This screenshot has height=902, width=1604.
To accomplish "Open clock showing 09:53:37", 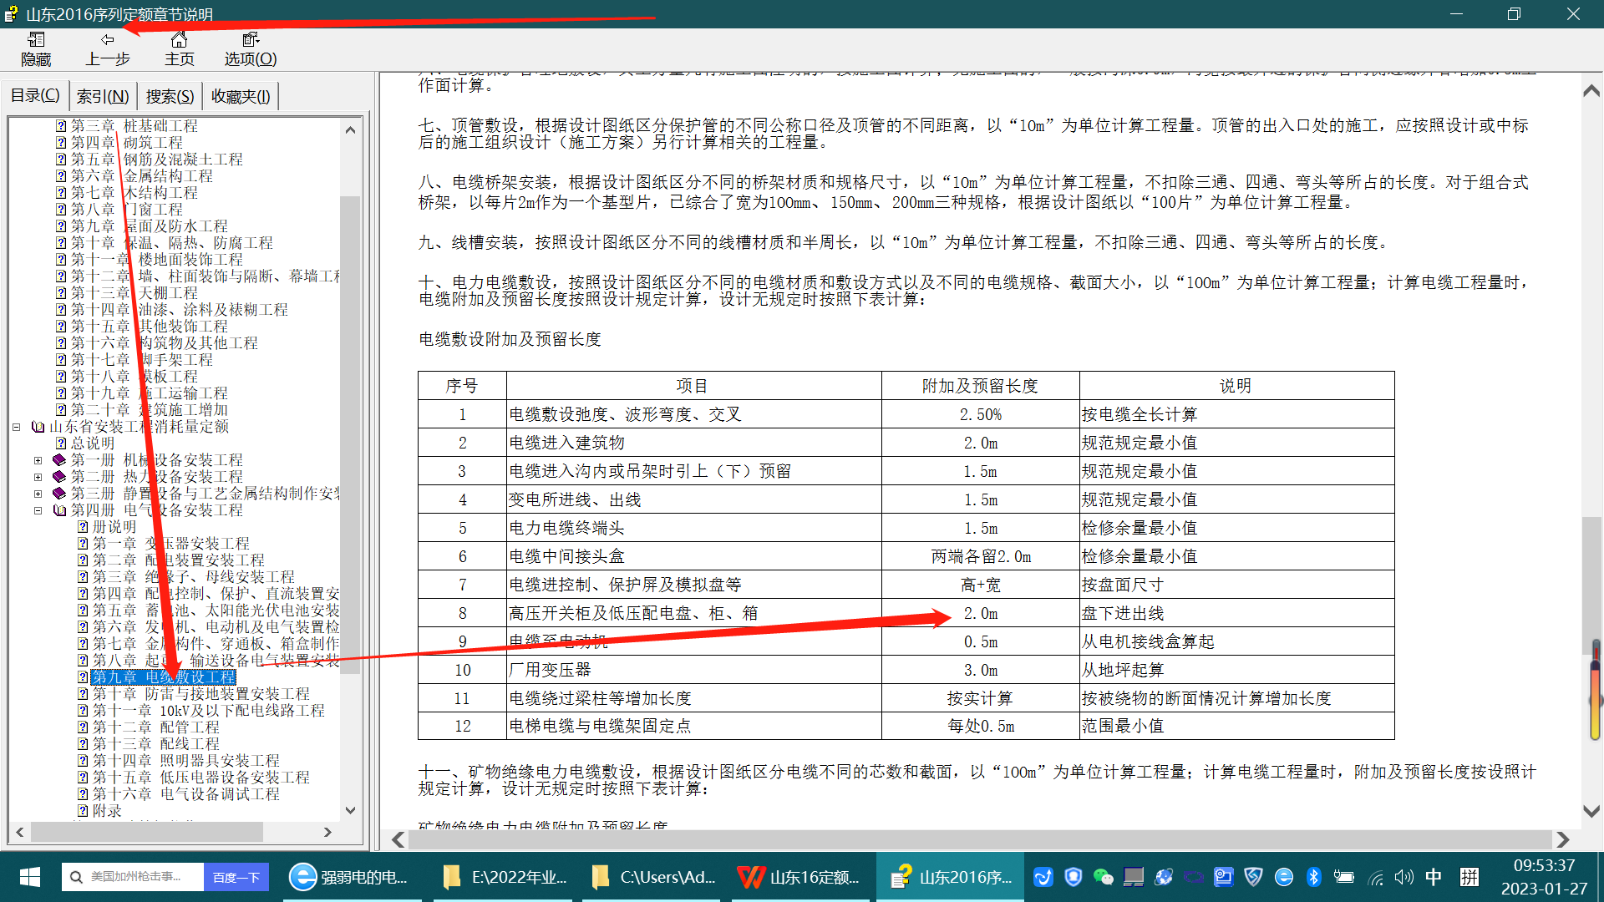I will click(1544, 877).
